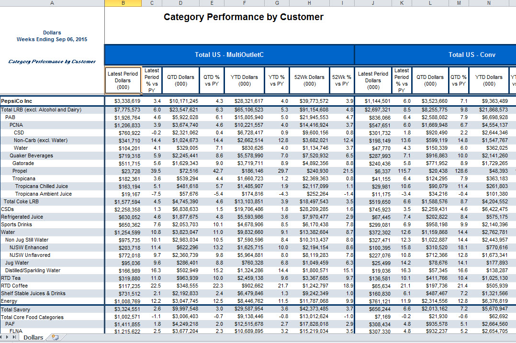Select the cell with value $761,121
The width and height of the screenshot is (516, 343).
(x=373, y=301)
